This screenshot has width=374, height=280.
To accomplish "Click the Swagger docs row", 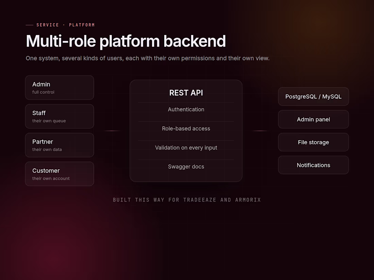I will [x=186, y=167].
